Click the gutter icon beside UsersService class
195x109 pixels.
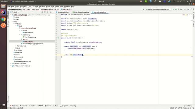coord(58,38)
